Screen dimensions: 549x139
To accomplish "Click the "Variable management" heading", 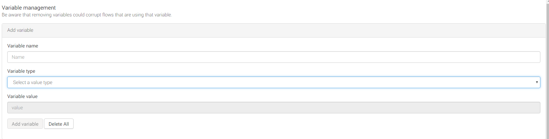I will pyautogui.click(x=29, y=8).
